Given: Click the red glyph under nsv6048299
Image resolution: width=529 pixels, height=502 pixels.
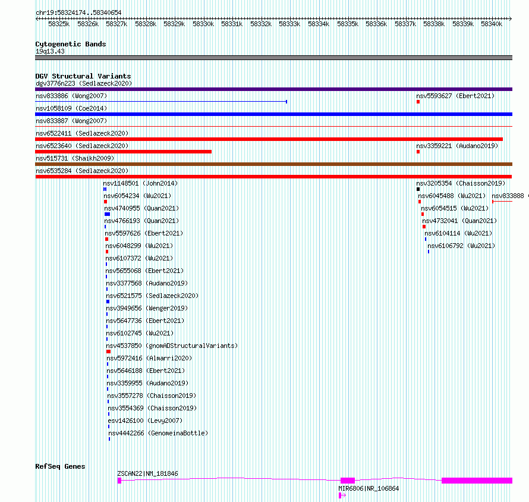Looking at the screenshot, I should click(x=107, y=252).
